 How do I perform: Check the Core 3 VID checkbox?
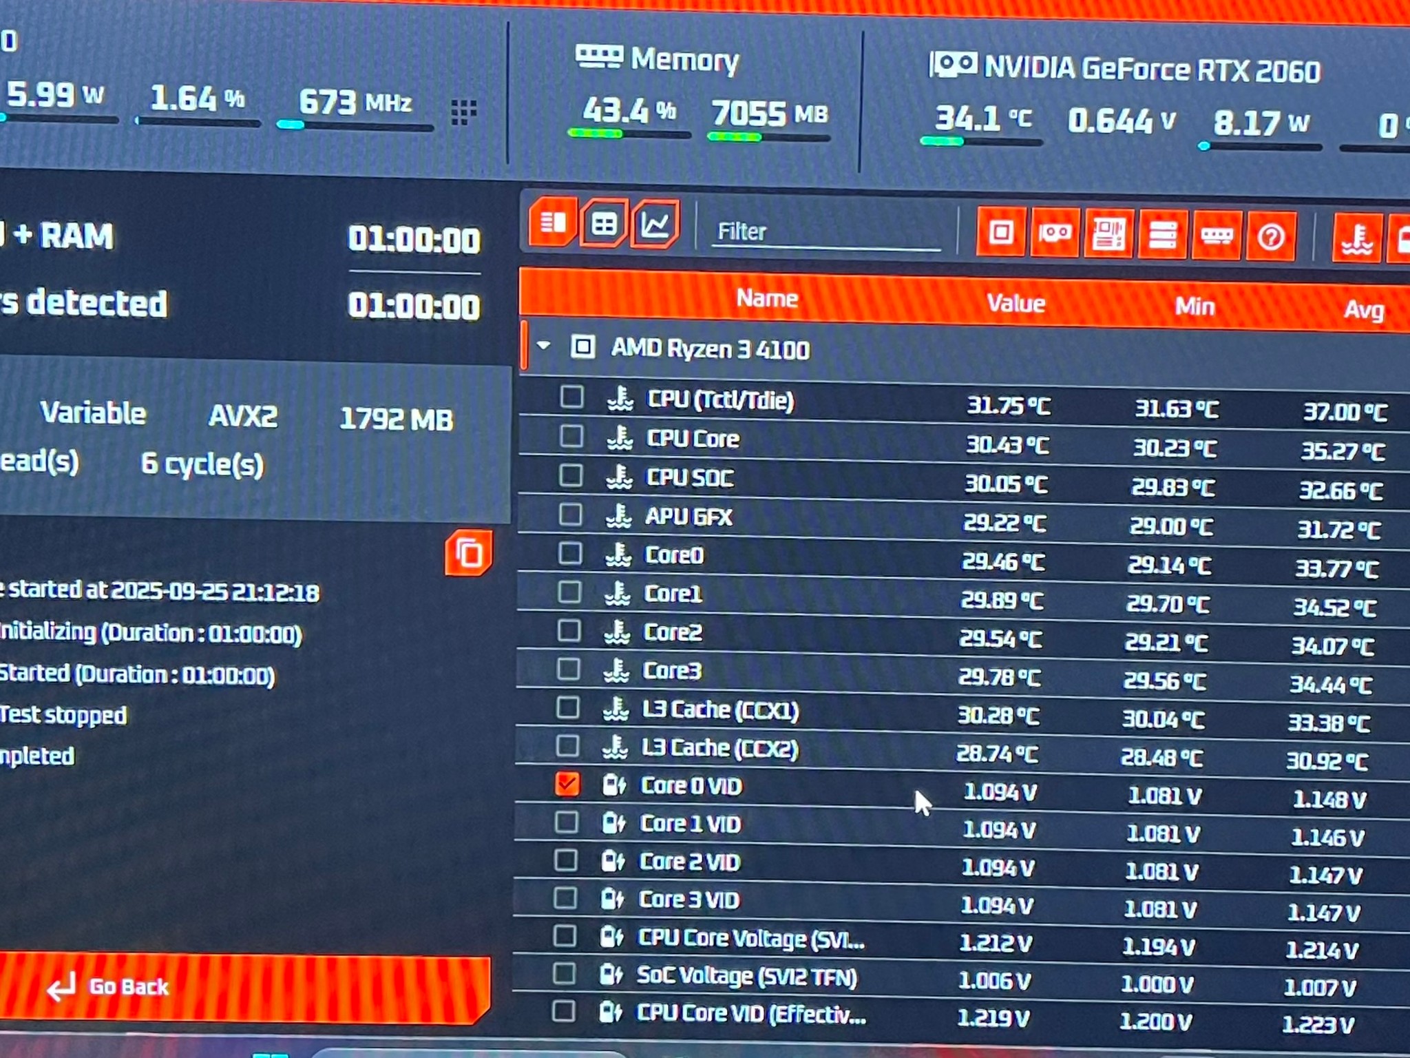coord(565,898)
